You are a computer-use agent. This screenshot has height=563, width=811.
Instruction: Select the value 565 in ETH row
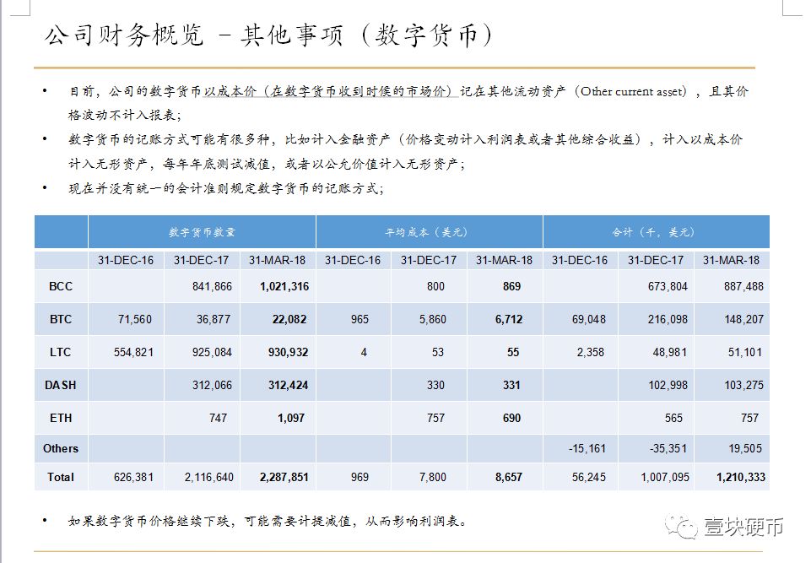[673, 418]
